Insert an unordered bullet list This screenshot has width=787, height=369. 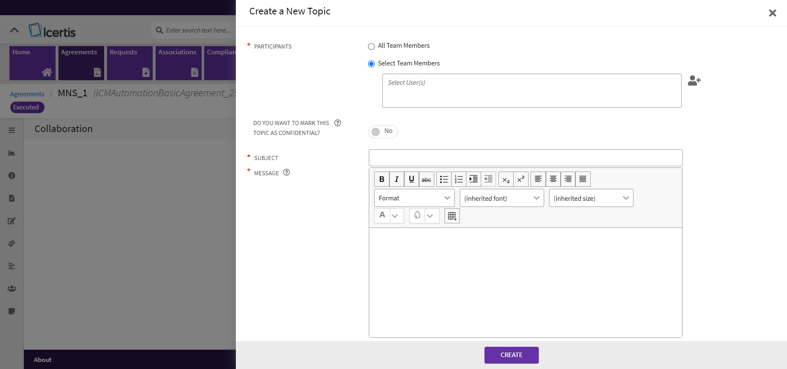(x=444, y=179)
